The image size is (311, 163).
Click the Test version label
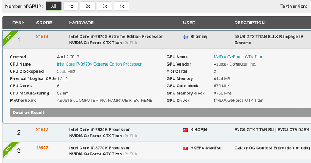[x=294, y=6]
